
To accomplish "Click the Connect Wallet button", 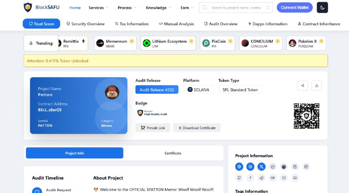I will click(x=295, y=7).
